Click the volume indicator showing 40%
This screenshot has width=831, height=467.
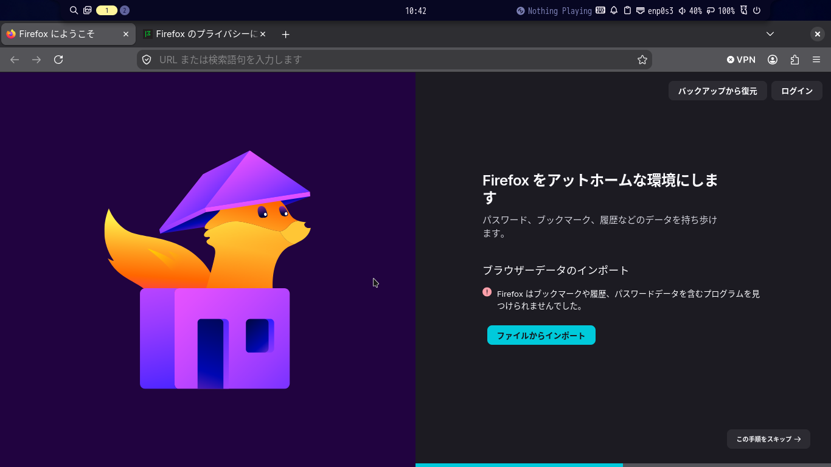[690, 11]
